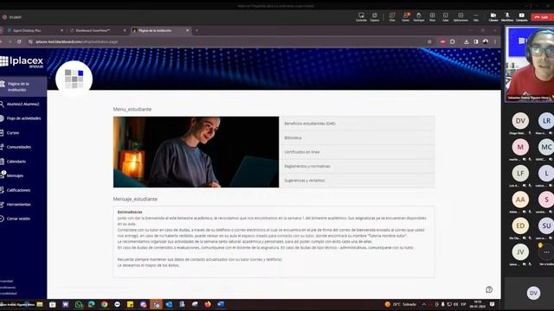Open the browser three-dot menu
554x311 pixels.
click(x=495, y=41)
